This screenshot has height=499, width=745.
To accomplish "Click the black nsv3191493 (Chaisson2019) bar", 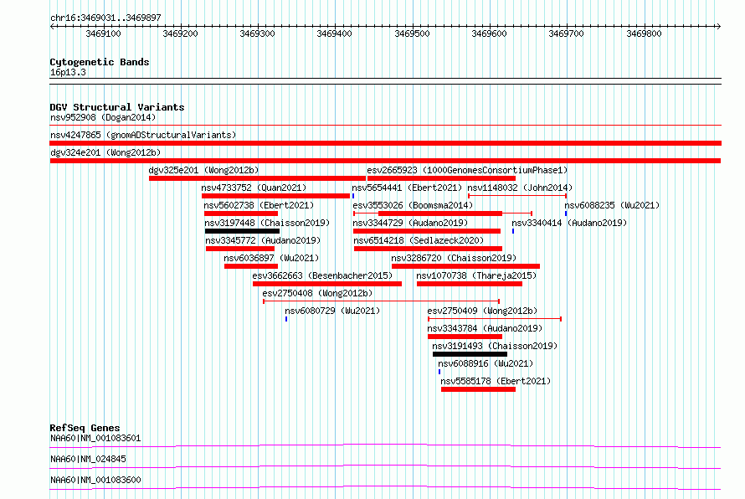I will (x=470, y=354).
